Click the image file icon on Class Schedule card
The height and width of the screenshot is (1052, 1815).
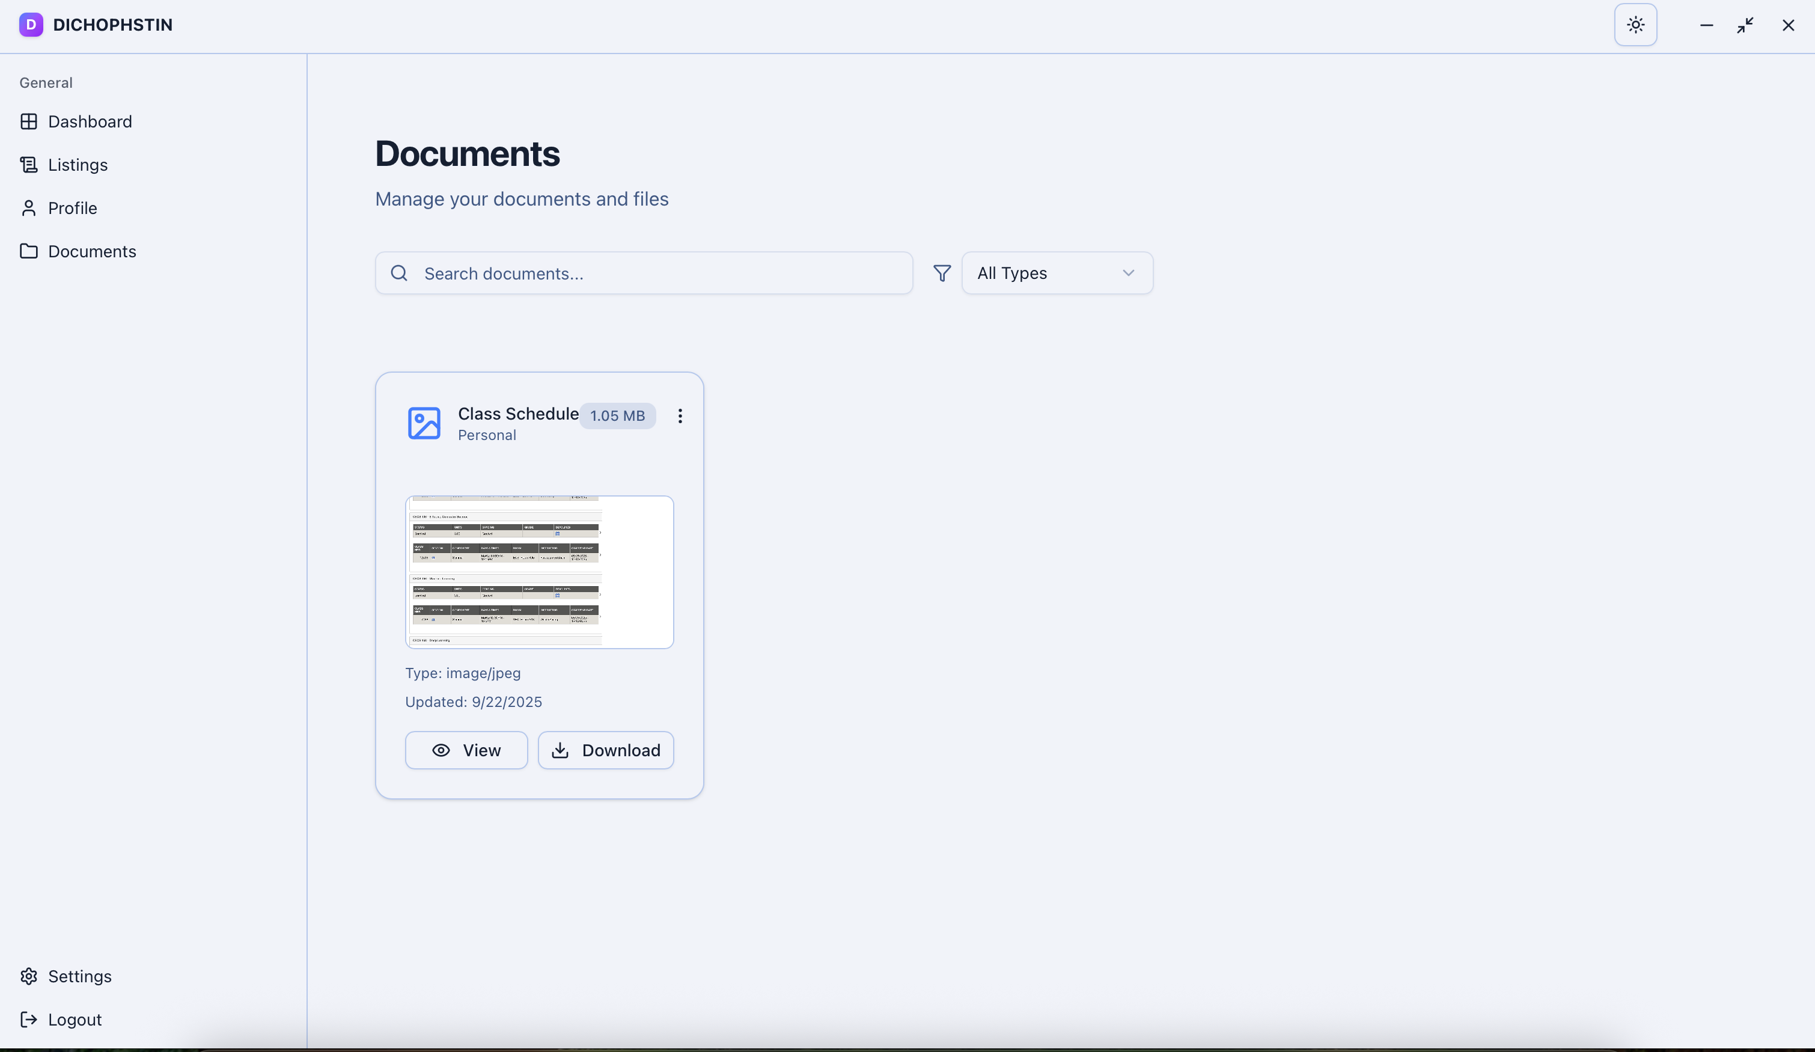(x=424, y=423)
